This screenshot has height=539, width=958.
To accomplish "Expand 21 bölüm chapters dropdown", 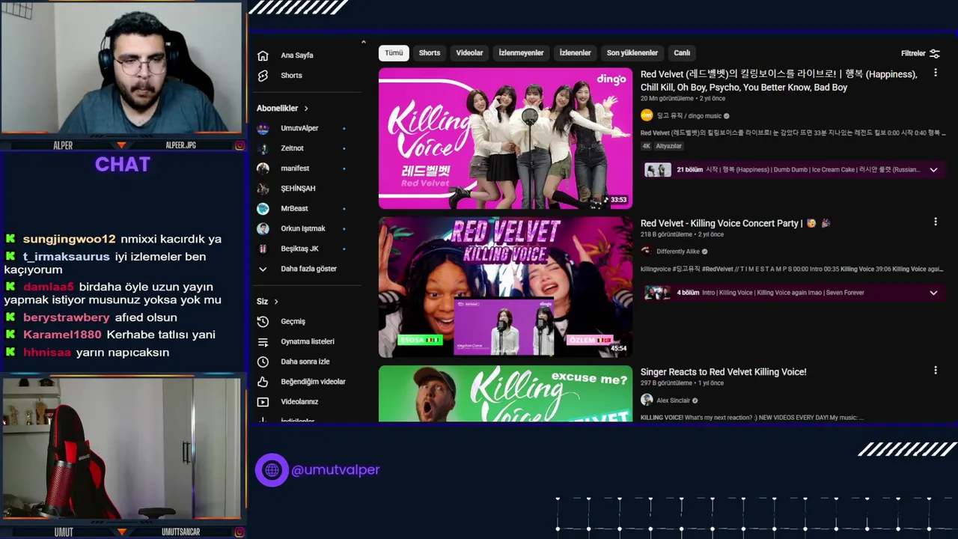I will coord(933,170).
